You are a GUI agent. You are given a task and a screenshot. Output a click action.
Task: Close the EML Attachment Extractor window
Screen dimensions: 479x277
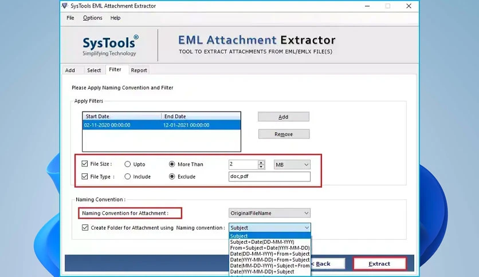click(409, 6)
